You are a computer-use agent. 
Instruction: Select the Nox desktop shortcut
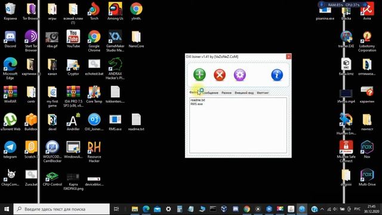(367, 150)
